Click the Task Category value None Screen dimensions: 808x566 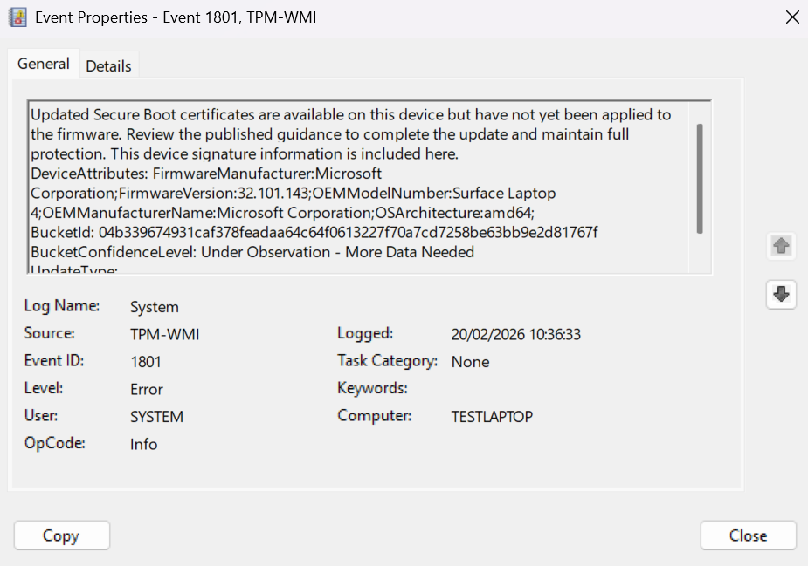click(x=470, y=362)
